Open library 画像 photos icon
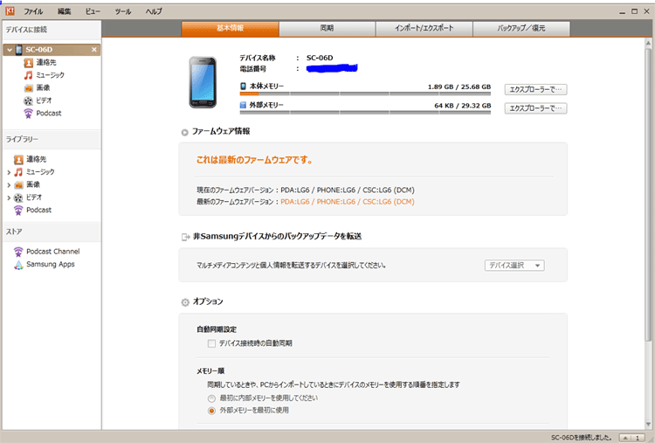This screenshot has width=655, height=443. click(x=18, y=184)
